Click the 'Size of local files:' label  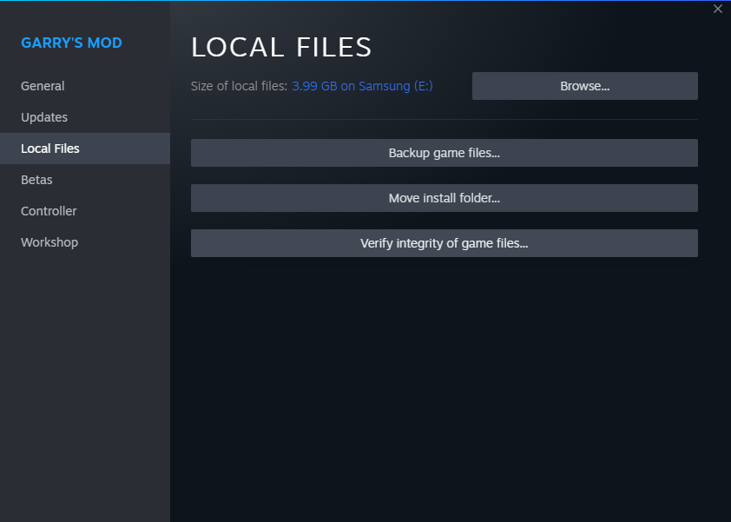coord(239,86)
